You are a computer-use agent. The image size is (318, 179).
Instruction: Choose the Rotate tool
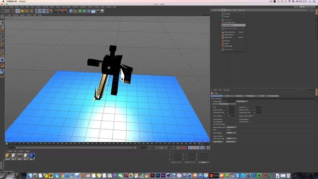(x=27, y=11)
